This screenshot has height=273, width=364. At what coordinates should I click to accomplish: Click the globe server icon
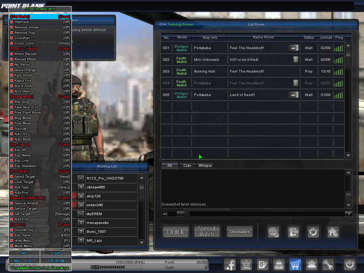273,232
